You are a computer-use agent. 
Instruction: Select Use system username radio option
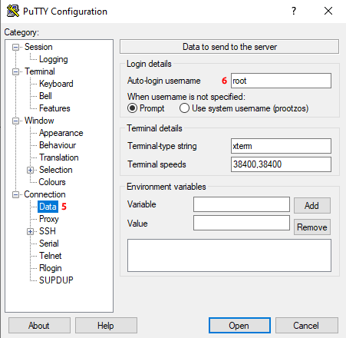point(184,108)
